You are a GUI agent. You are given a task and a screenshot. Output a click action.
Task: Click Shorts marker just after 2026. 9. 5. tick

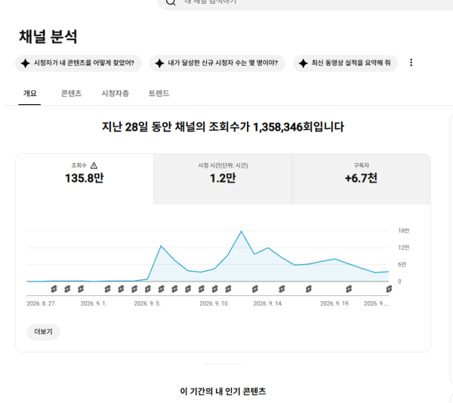point(162,289)
